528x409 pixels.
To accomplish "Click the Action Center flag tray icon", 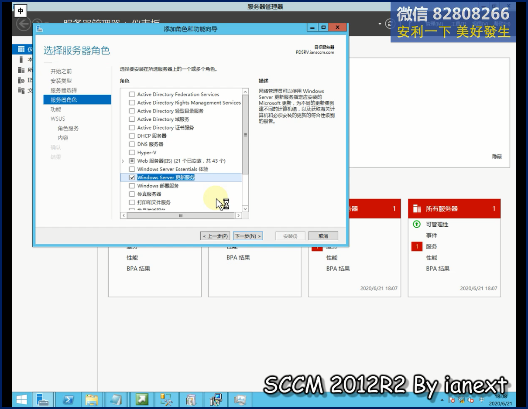I will (x=452, y=400).
